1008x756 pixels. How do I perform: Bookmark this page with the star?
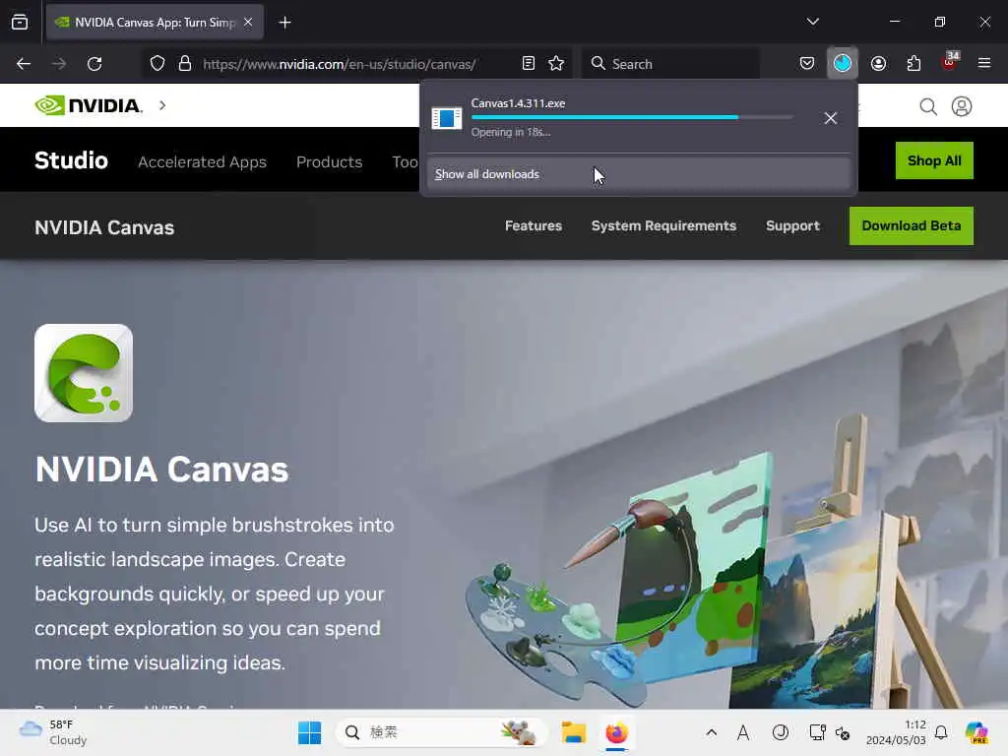pos(556,63)
